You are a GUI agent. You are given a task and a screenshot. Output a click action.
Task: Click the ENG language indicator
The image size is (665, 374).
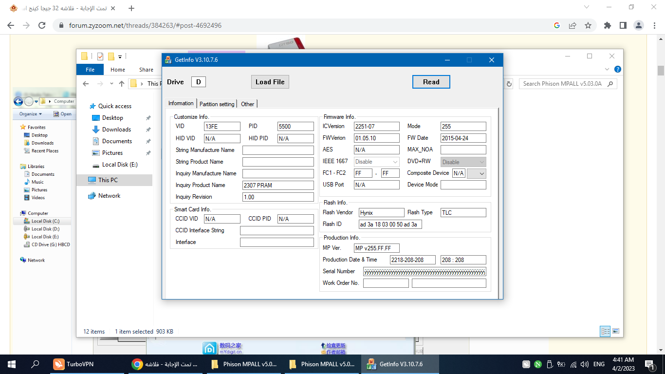tap(599, 364)
